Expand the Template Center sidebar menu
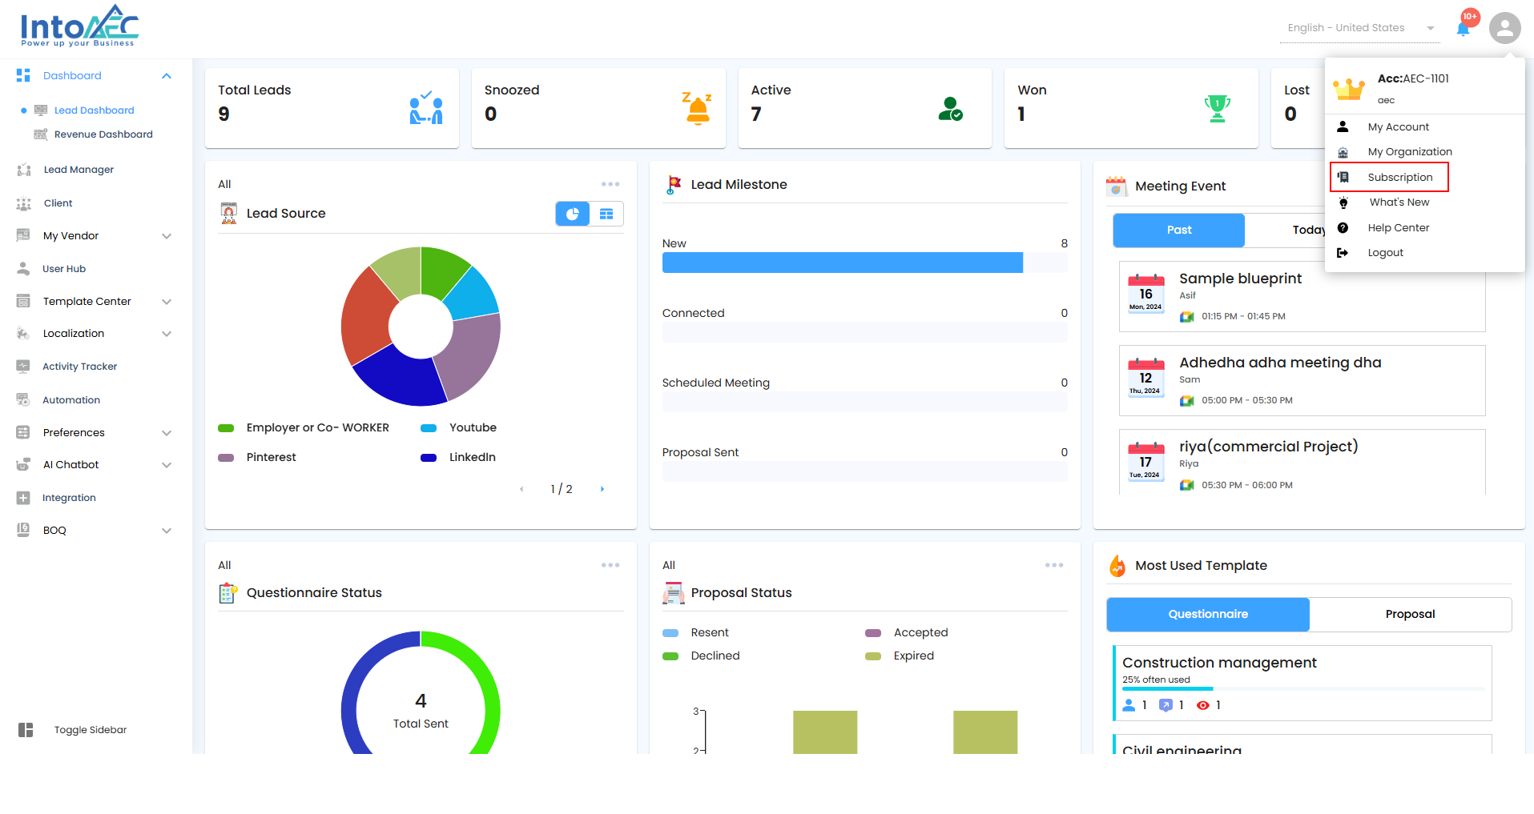The height and width of the screenshot is (814, 1534). pos(167,302)
